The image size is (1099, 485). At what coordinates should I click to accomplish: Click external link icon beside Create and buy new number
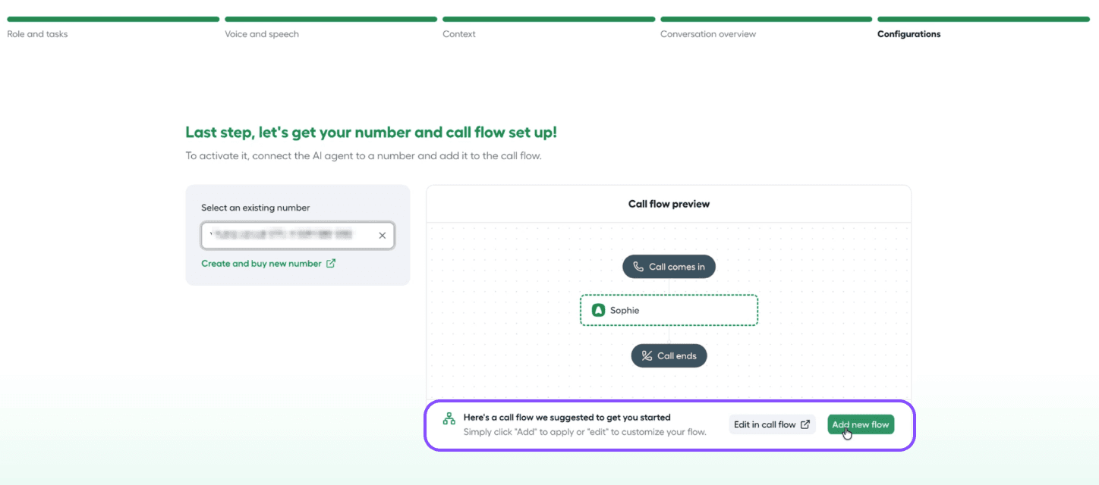(x=330, y=264)
